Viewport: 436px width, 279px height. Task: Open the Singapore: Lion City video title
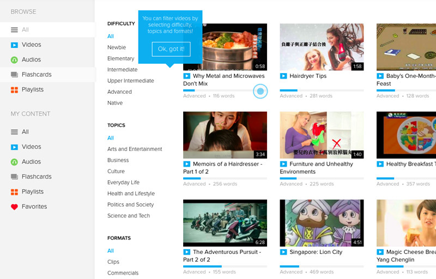(316, 252)
